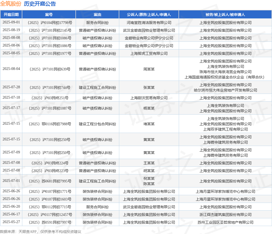Click plaintiff 上海智虎工贸有限公司
The image size is (272, 234).
click(x=149, y=53)
